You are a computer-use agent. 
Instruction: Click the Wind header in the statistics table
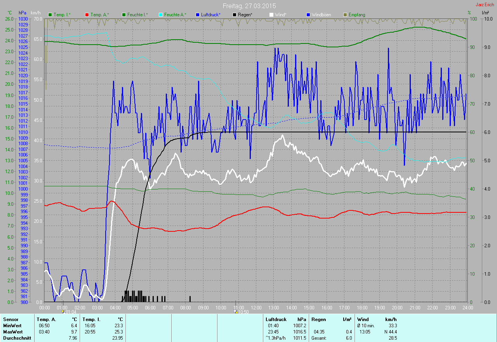363,319
